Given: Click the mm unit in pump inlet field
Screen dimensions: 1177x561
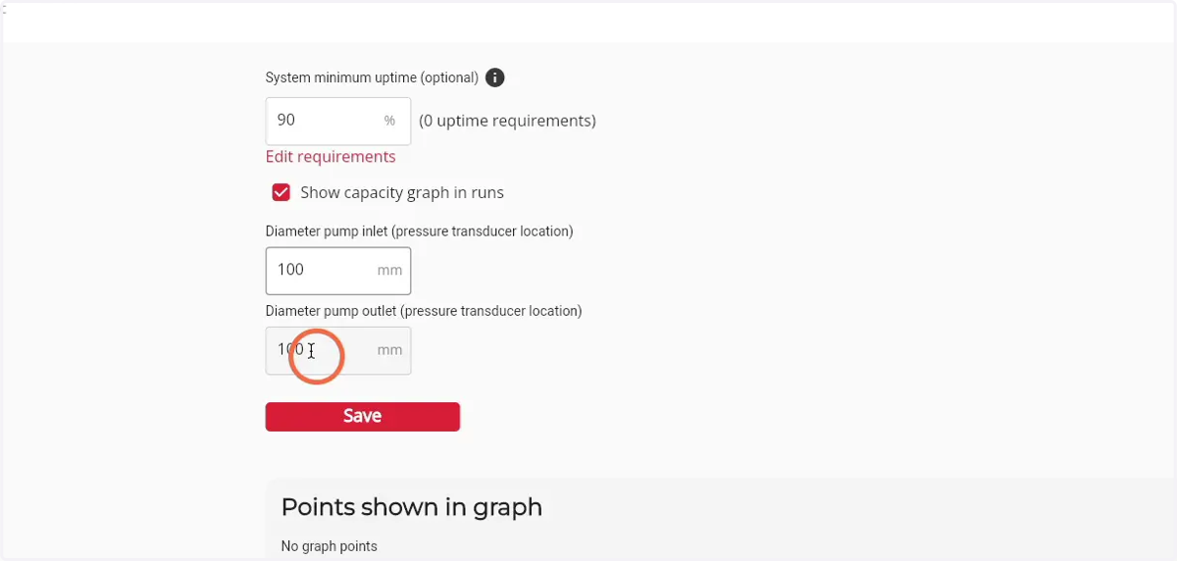Looking at the screenshot, I should click(389, 271).
